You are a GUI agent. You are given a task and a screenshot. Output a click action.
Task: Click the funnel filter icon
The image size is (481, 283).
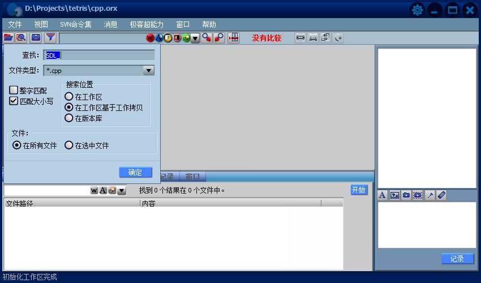coord(50,38)
